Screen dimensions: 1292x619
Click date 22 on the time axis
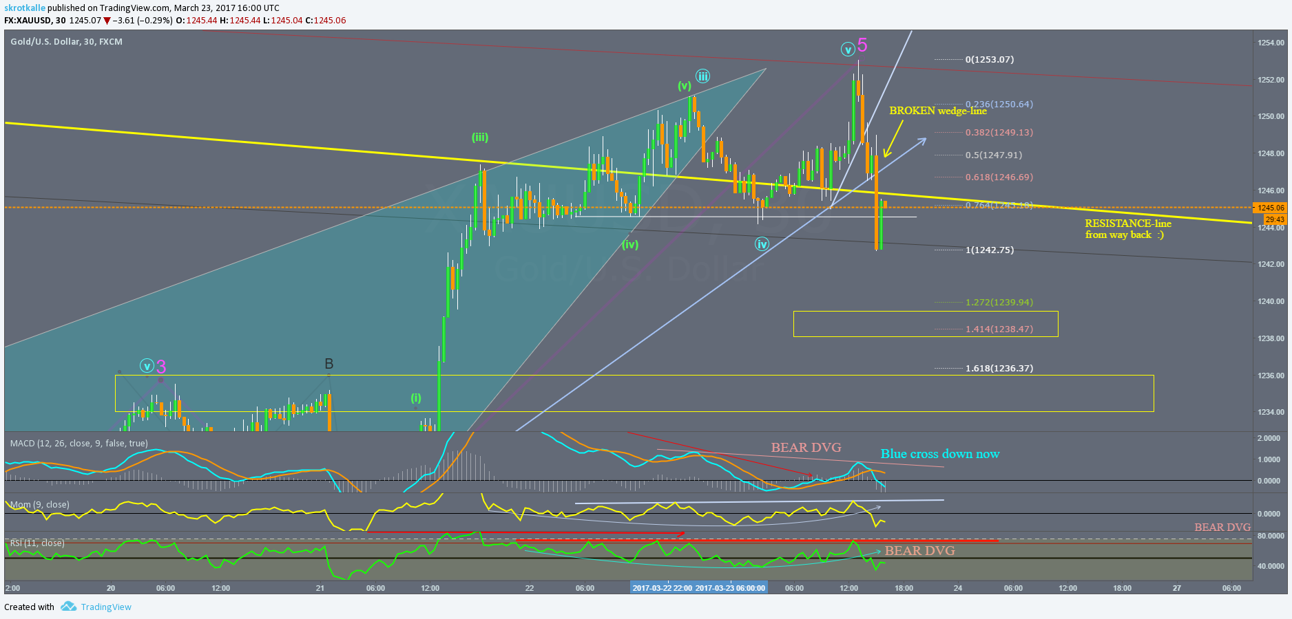coord(530,588)
